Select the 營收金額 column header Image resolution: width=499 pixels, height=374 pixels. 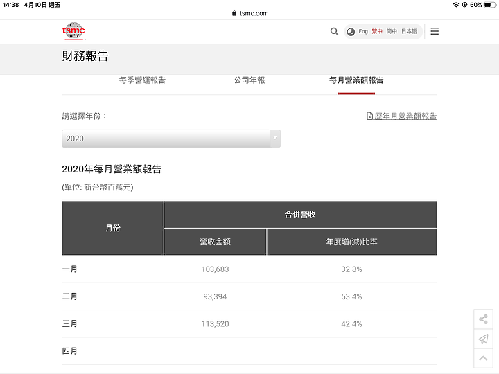pyautogui.click(x=215, y=242)
